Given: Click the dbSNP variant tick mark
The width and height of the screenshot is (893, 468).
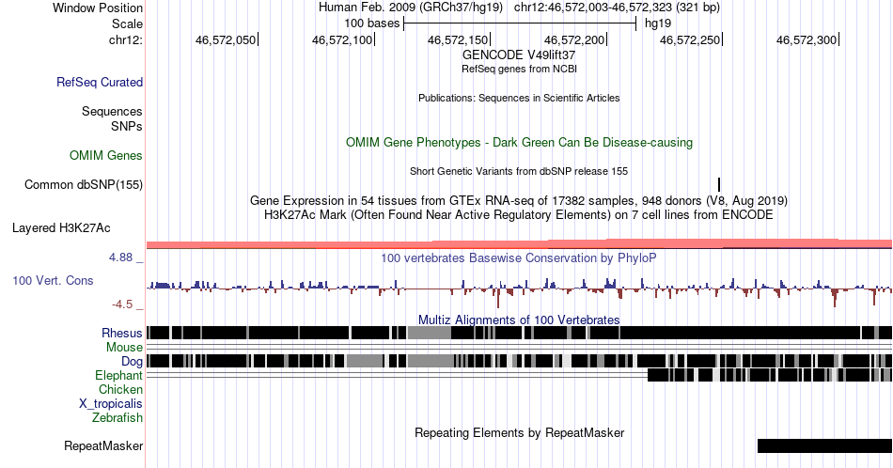Looking at the screenshot, I should tap(719, 184).
